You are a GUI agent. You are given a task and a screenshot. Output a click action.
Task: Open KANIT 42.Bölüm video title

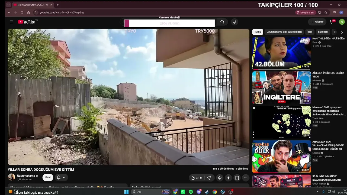point(329,38)
